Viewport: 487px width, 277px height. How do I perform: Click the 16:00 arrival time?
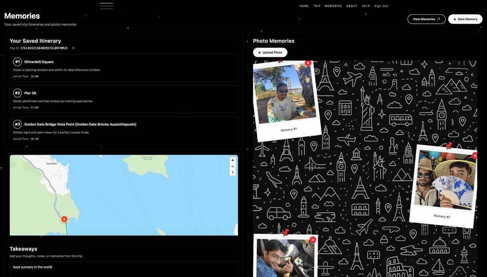[x=34, y=77]
